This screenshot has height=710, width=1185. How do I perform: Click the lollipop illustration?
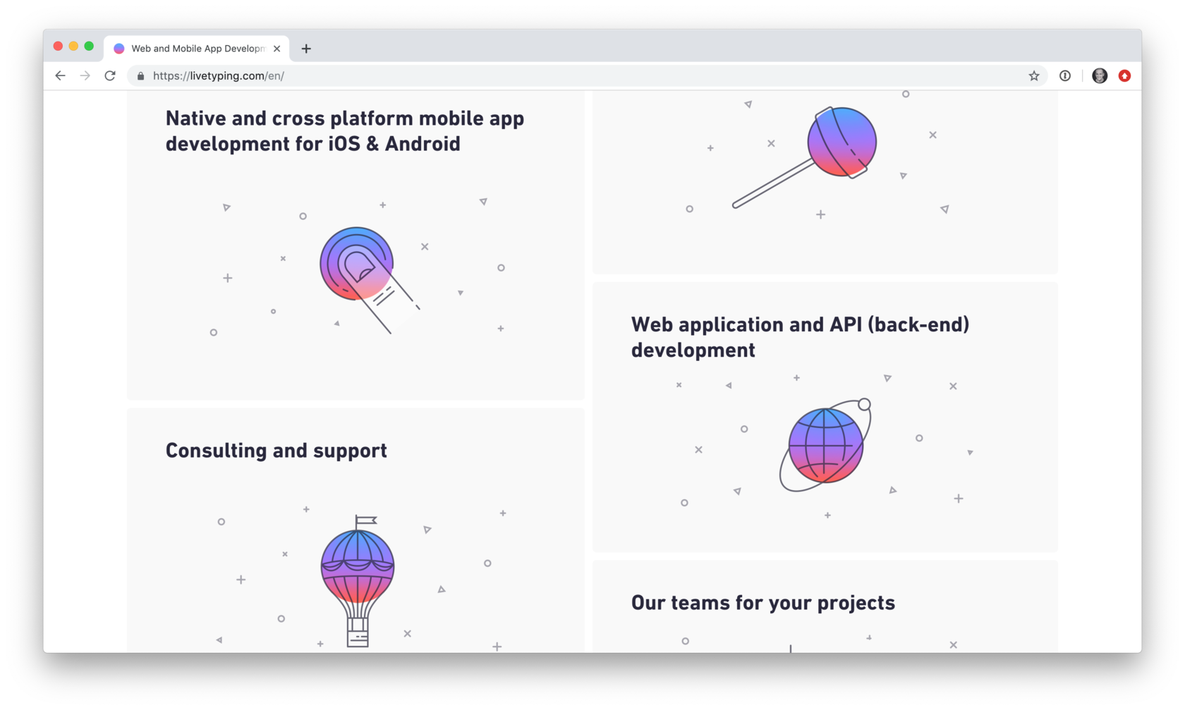818,152
